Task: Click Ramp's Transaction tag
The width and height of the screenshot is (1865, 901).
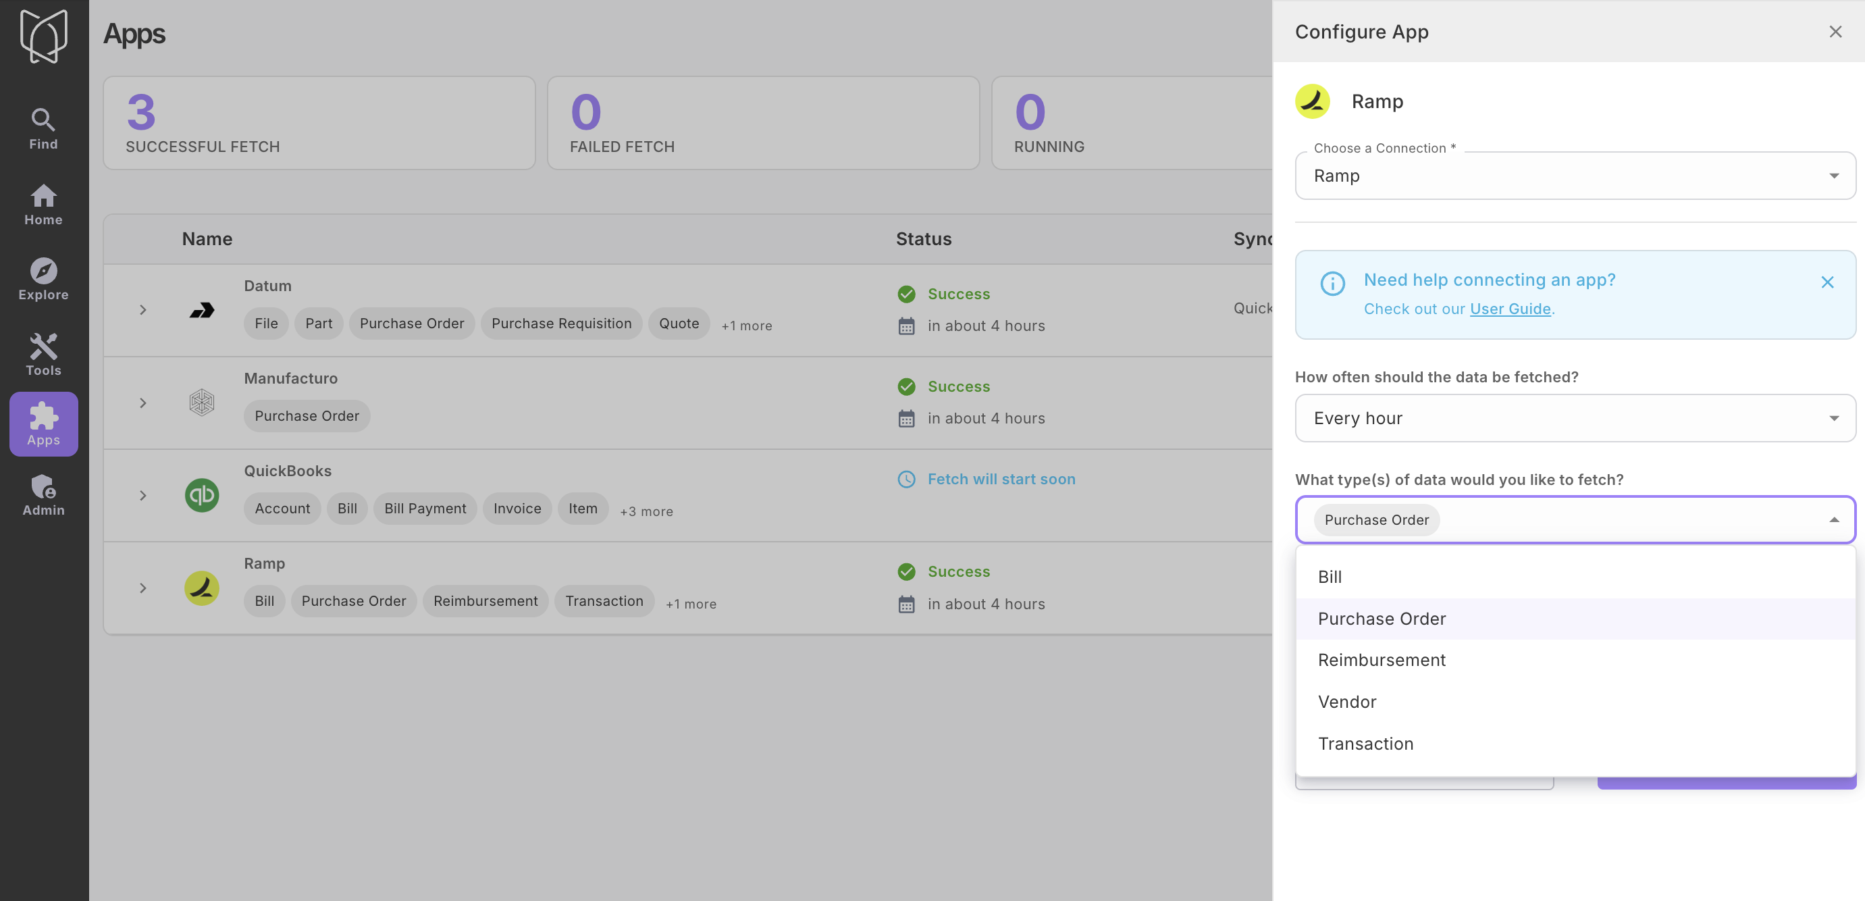Action: (604, 601)
